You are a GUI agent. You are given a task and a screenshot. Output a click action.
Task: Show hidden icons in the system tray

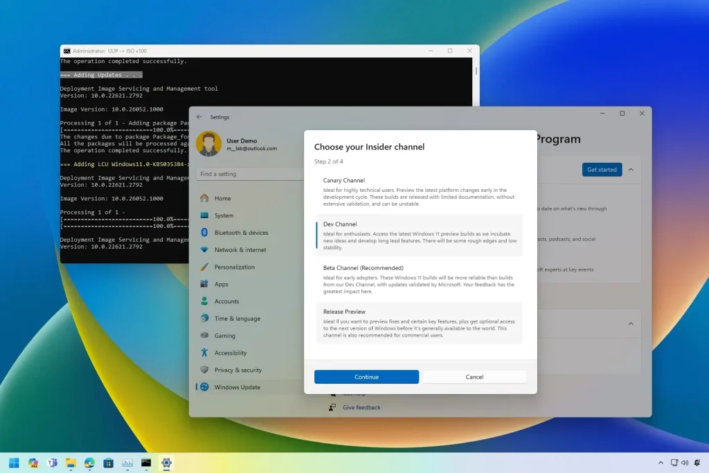(661, 463)
